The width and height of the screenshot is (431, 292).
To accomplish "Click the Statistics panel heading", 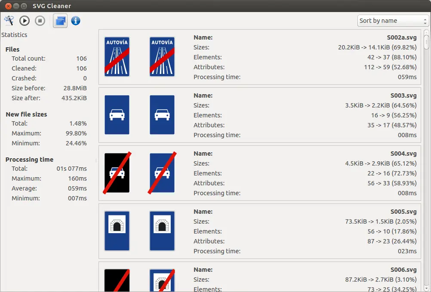I will pyautogui.click(x=14, y=35).
